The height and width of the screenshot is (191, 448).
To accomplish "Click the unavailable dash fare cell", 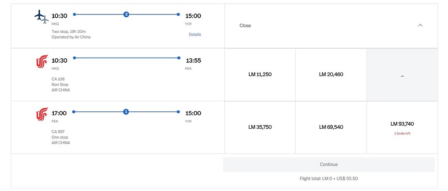I will tap(402, 75).
